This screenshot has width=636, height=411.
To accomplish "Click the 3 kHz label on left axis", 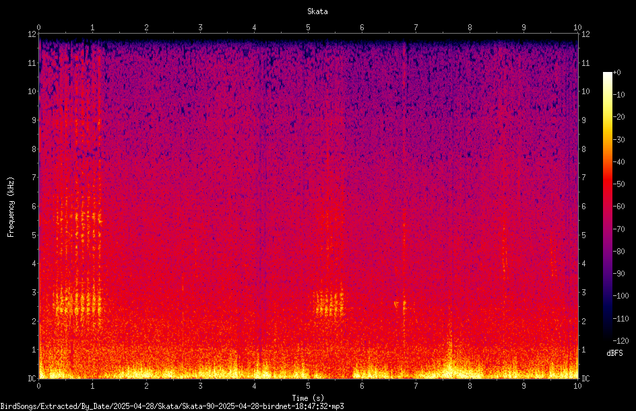I will pyautogui.click(x=34, y=293).
